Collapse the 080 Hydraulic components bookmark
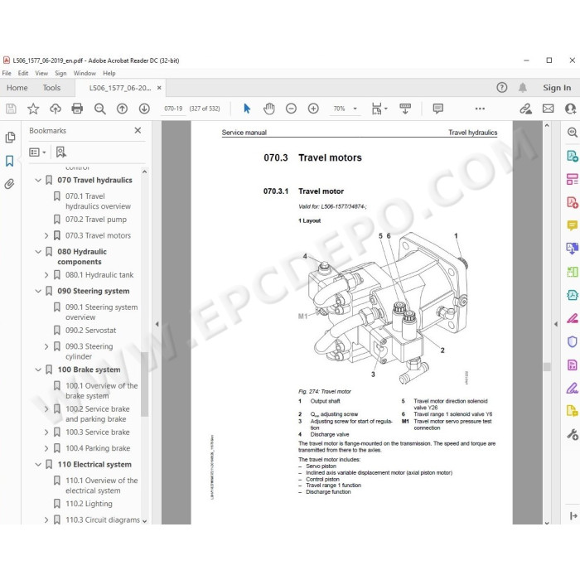 coord(38,252)
